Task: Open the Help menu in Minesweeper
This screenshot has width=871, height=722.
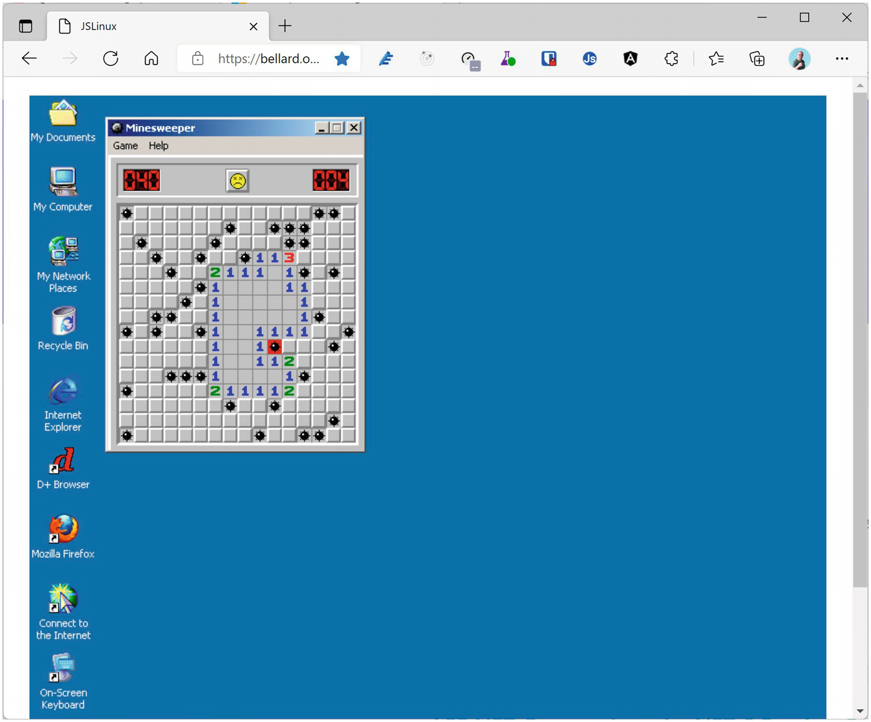Action: (x=159, y=146)
